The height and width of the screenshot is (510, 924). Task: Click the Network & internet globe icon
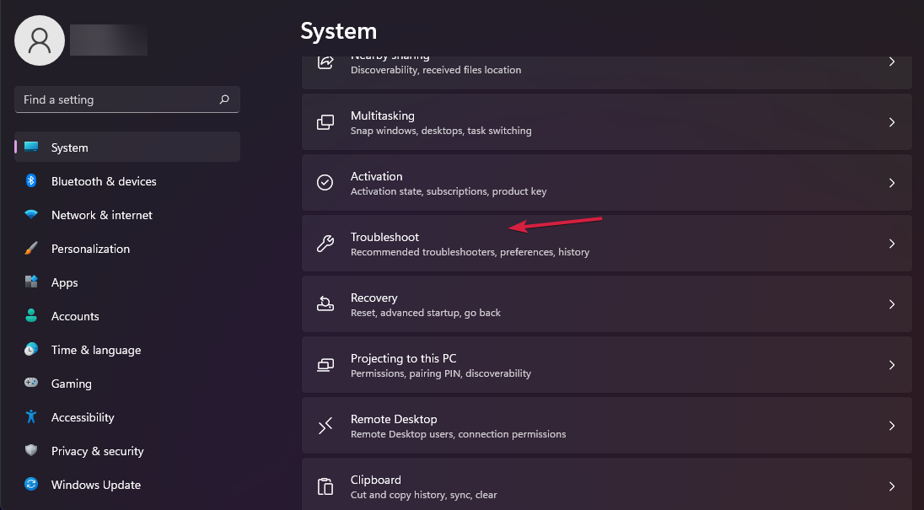pos(31,215)
